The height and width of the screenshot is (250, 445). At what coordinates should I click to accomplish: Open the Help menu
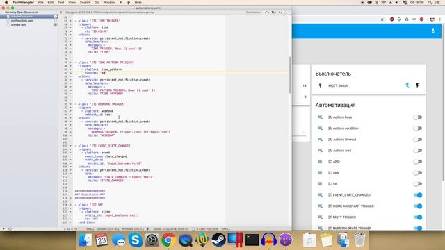coord(138,3)
